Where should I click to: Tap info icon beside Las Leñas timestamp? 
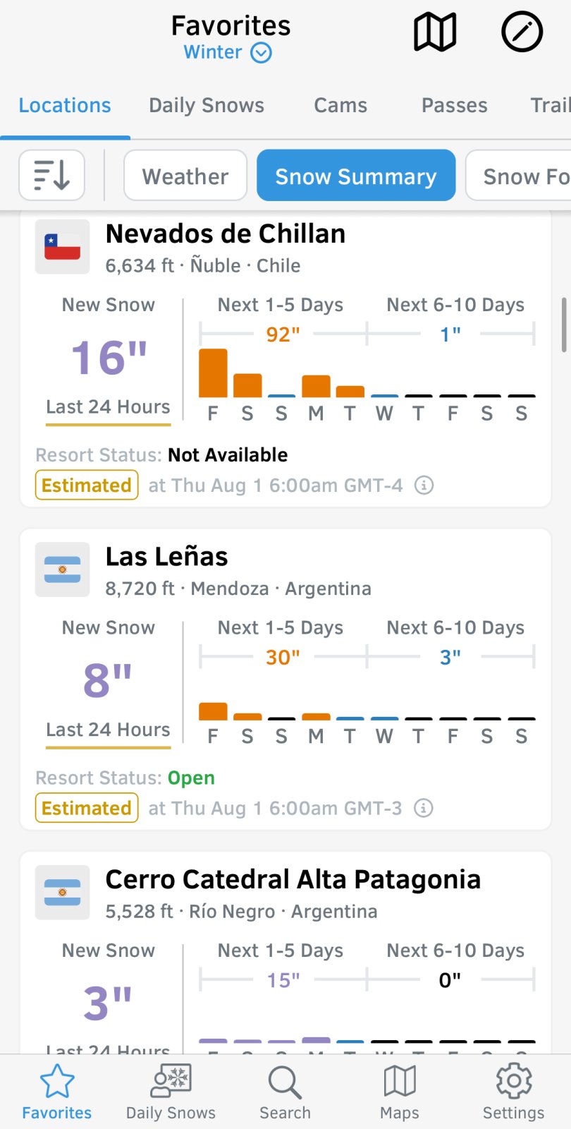424,808
